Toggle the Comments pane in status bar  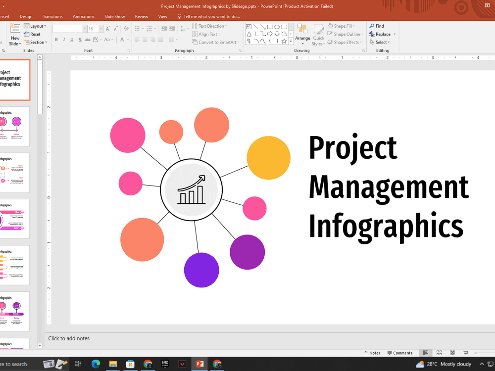tap(399, 353)
